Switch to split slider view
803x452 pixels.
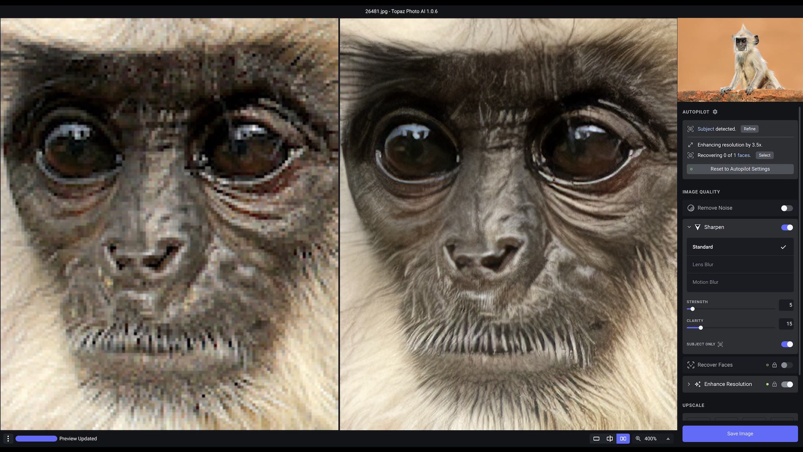[609, 439]
